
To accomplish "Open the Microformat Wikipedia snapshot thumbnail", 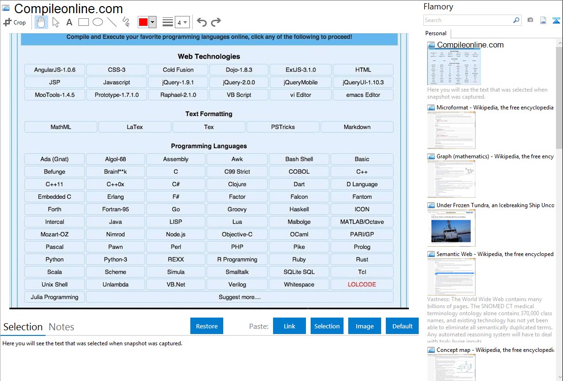I will (451, 130).
